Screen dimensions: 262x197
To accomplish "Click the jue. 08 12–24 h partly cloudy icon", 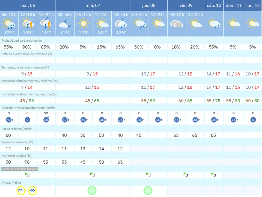I will point(158,24).
